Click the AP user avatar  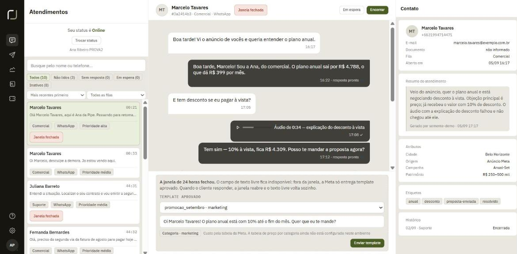[x=12, y=245]
